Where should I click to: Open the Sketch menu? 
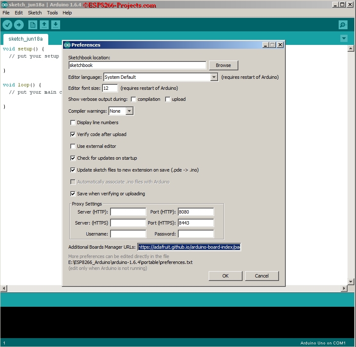click(x=35, y=13)
